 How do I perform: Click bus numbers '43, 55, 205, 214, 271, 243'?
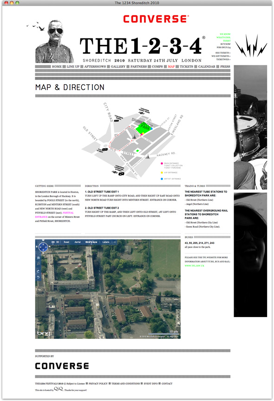[x=200, y=243]
